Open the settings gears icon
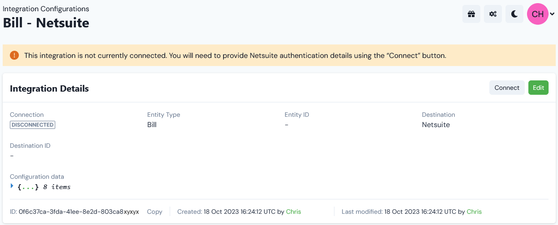The image size is (558, 225). pyautogui.click(x=493, y=14)
